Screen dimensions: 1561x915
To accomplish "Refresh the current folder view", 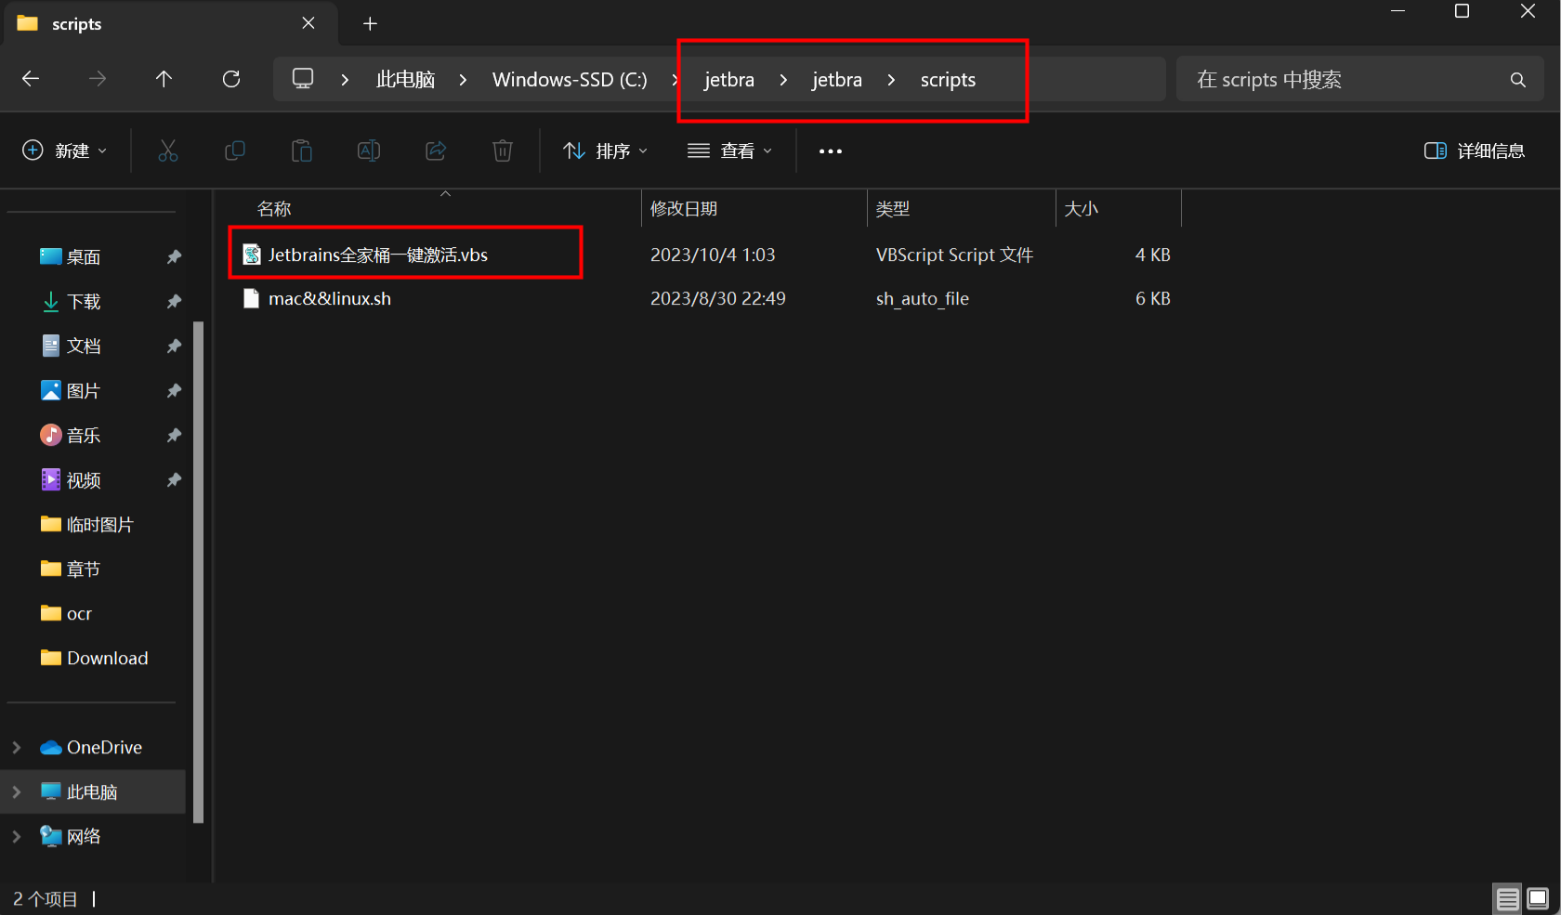I will point(231,79).
